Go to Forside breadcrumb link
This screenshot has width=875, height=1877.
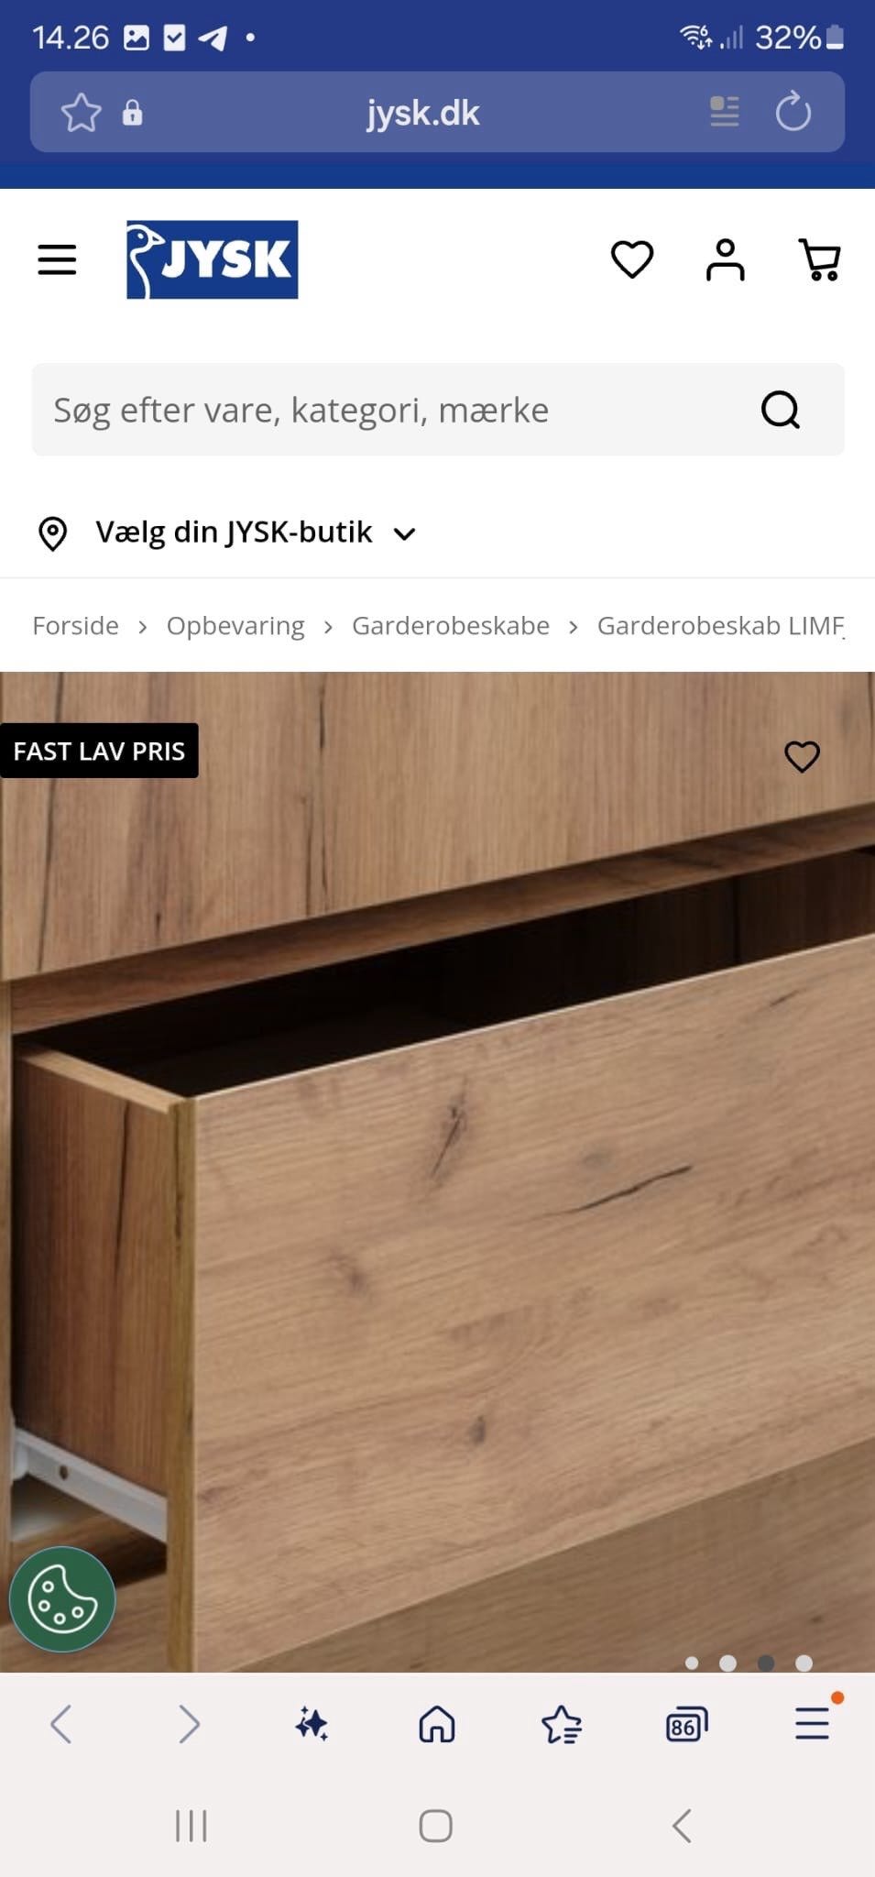click(x=76, y=626)
